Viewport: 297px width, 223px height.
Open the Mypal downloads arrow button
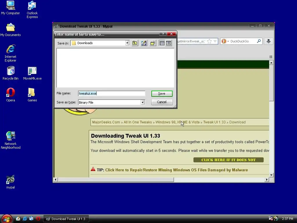[x=268, y=41]
